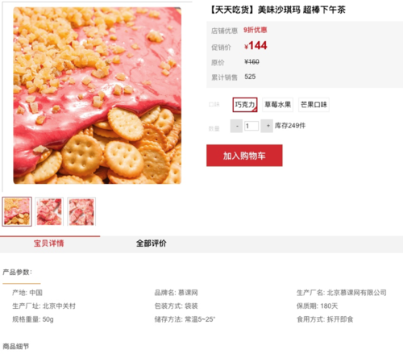Pick the 芒果口味 flavor option

[314, 105]
